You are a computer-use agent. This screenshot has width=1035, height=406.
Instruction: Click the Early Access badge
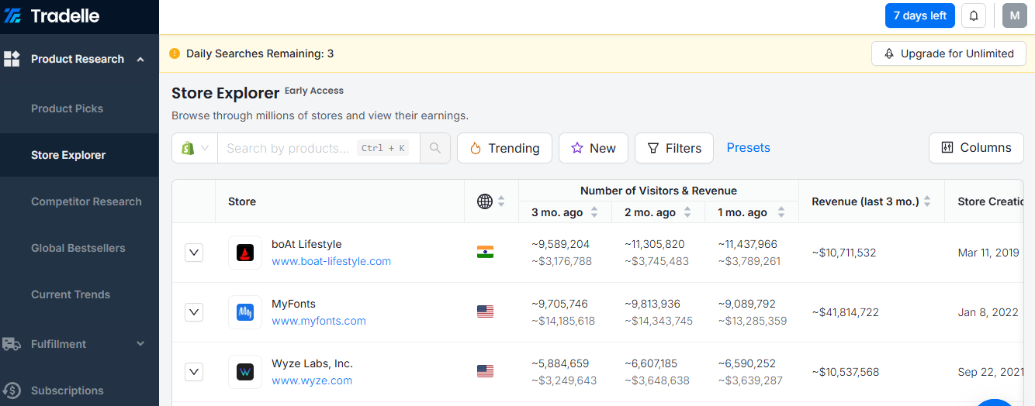point(314,91)
